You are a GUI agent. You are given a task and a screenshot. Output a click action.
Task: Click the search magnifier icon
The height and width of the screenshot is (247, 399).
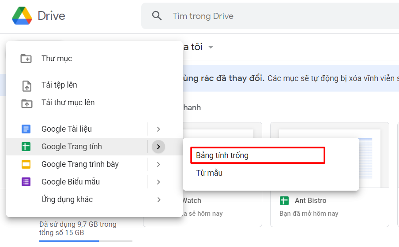tap(157, 16)
